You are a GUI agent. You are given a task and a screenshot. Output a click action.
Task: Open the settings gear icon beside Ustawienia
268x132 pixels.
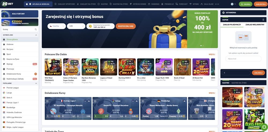coord(224,13)
